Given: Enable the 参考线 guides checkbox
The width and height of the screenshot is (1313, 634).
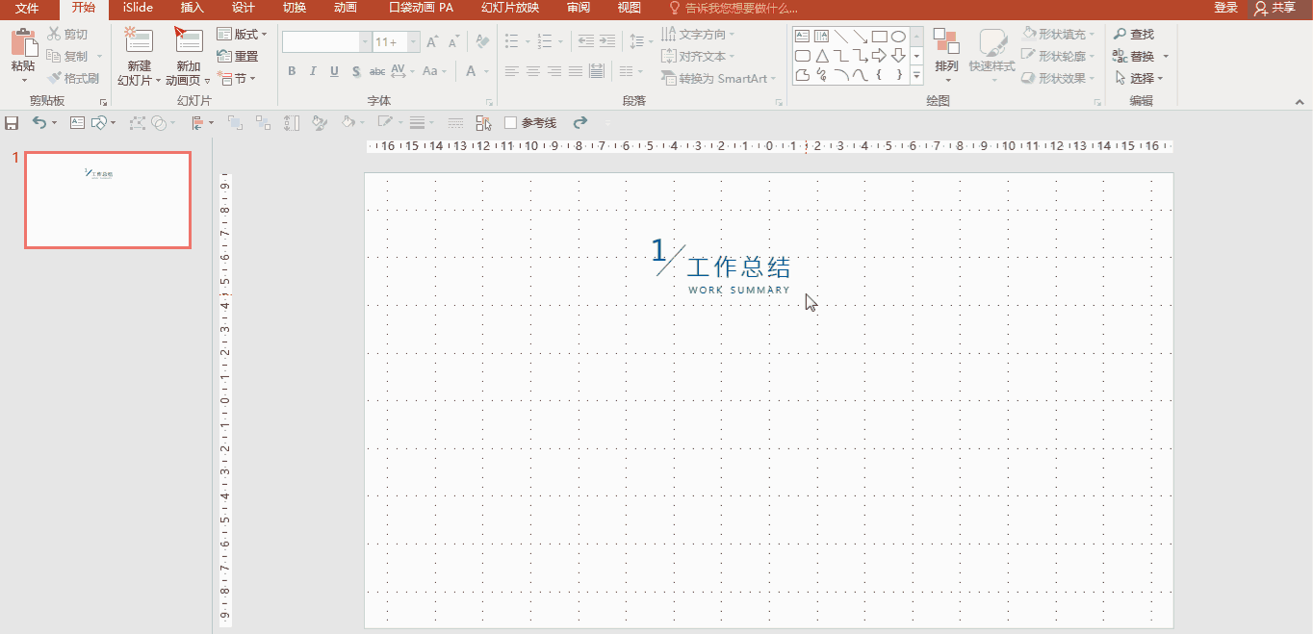Looking at the screenshot, I should [511, 123].
